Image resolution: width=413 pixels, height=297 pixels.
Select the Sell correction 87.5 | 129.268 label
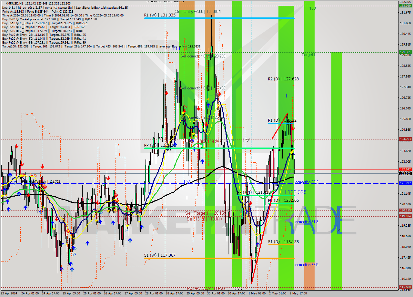(x=203, y=56)
